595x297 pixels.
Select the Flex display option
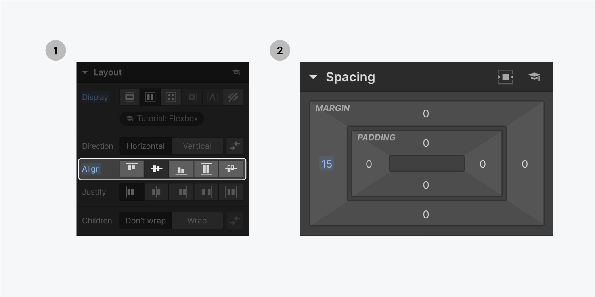pyautogui.click(x=150, y=97)
